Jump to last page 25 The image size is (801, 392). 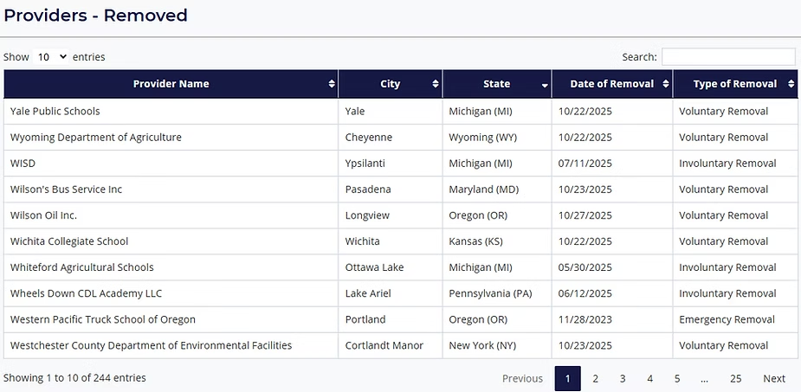click(x=735, y=378)
